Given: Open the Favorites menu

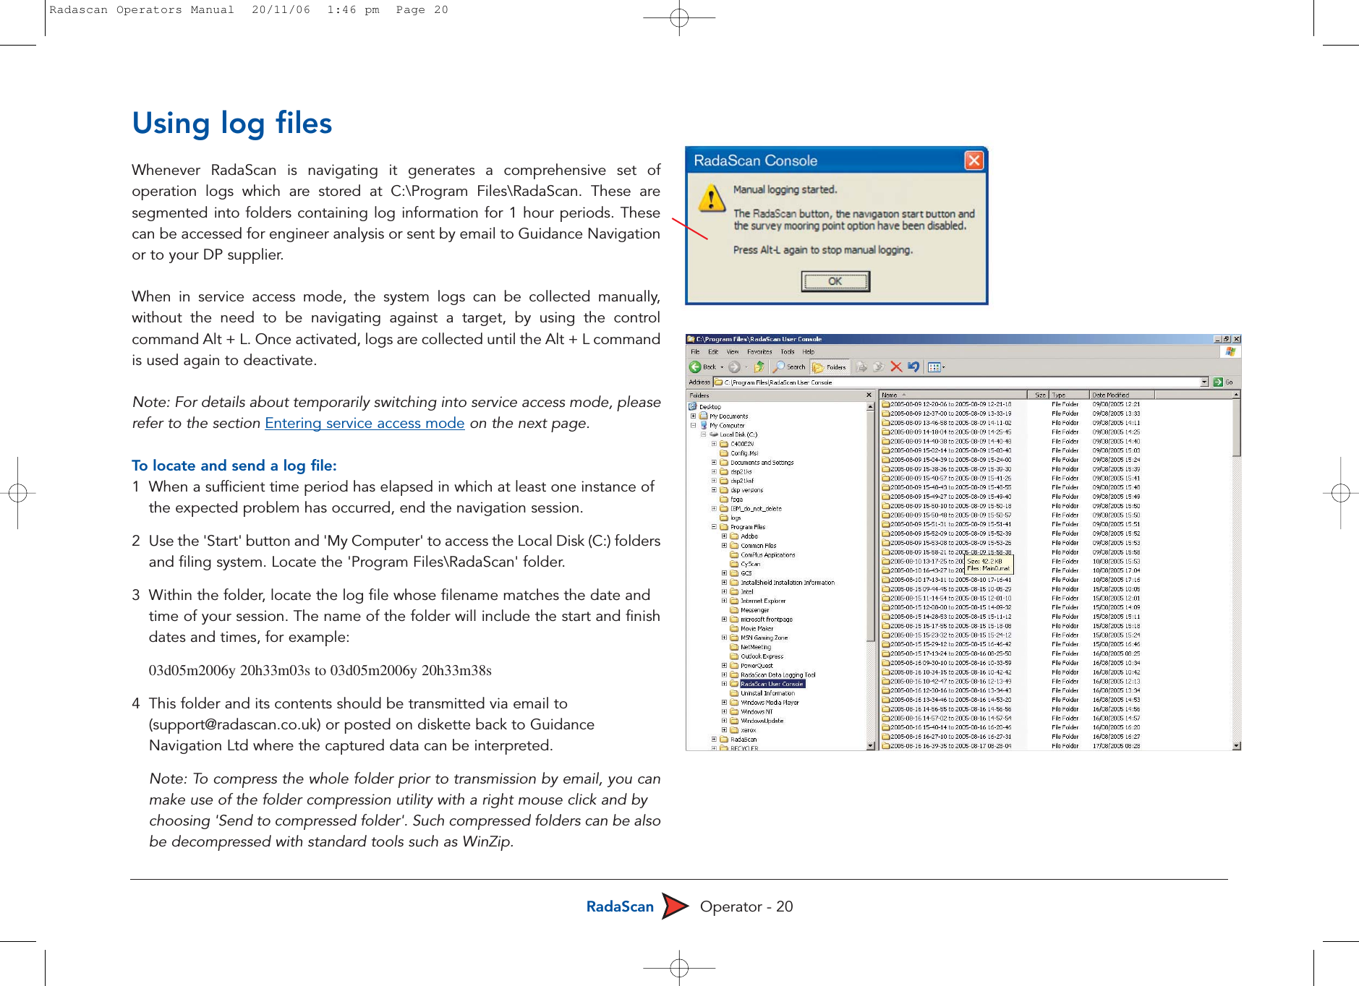Looking at the screenshot, I should pyautogui.click(x=759, y=352).
